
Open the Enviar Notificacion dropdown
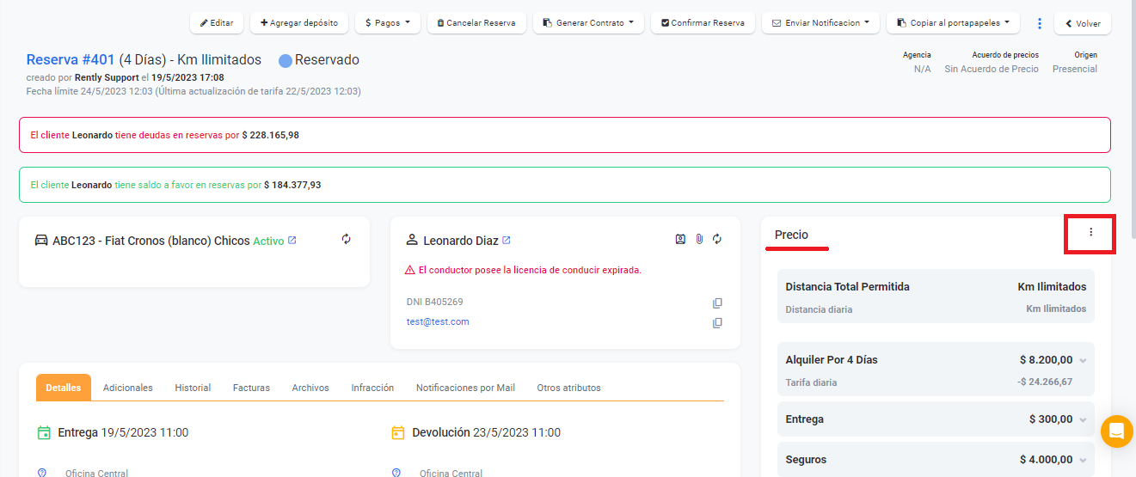[820, 23]
